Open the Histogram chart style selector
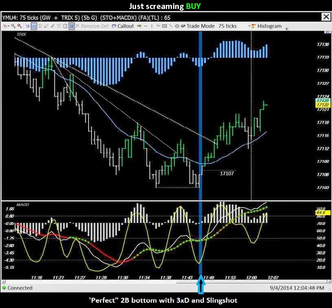This screenshot has height=308, width=332. click(x=269, y=26)
